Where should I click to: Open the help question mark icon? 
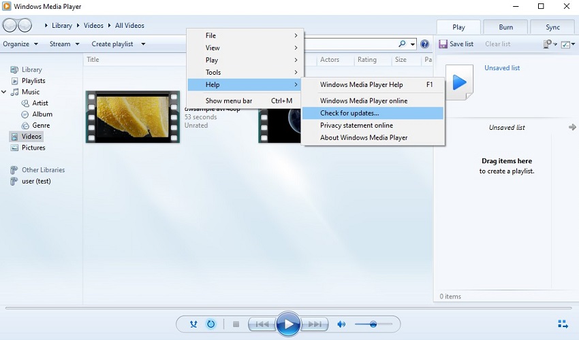point(425,44)
